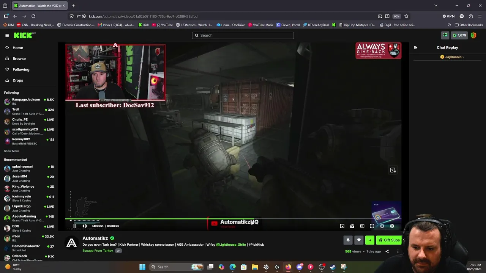Go to the Kick logo homepage
Image resolution: width=486 pixels, height=273 pixels.
tap(25, 35)
